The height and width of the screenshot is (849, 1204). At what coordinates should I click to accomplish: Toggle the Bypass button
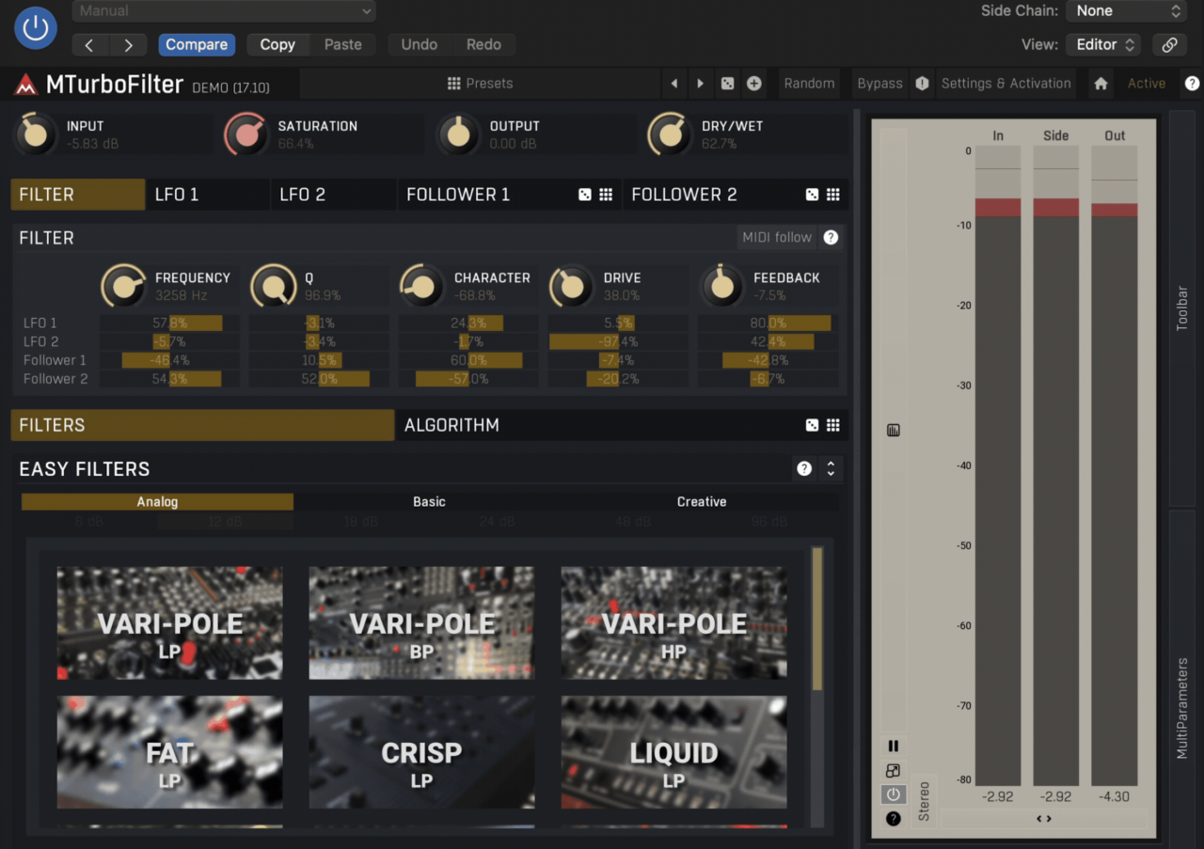point(879,84)
